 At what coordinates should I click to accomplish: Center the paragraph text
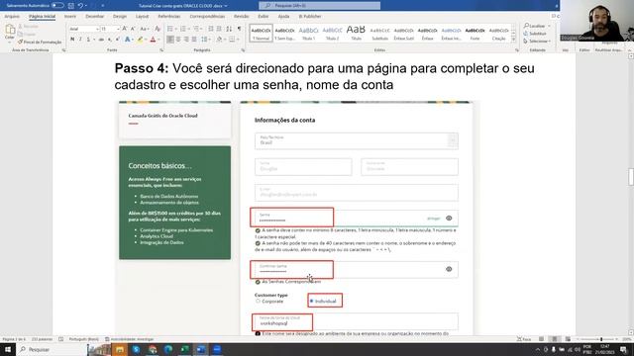click(x=178, y=40)
